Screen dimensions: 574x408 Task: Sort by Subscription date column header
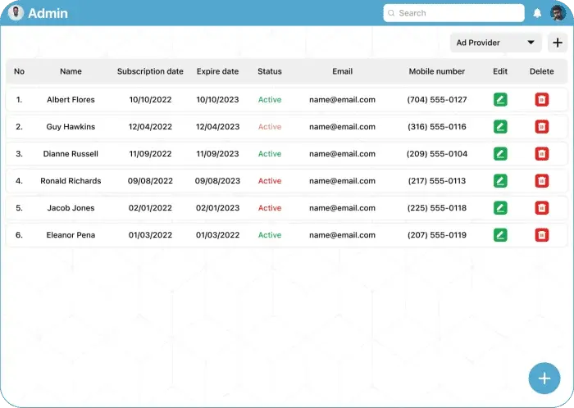click(x=150, y=71)
